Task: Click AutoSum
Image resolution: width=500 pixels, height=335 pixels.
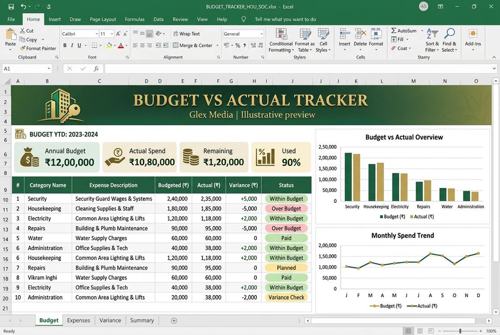Action: click(x=404, y=30)
